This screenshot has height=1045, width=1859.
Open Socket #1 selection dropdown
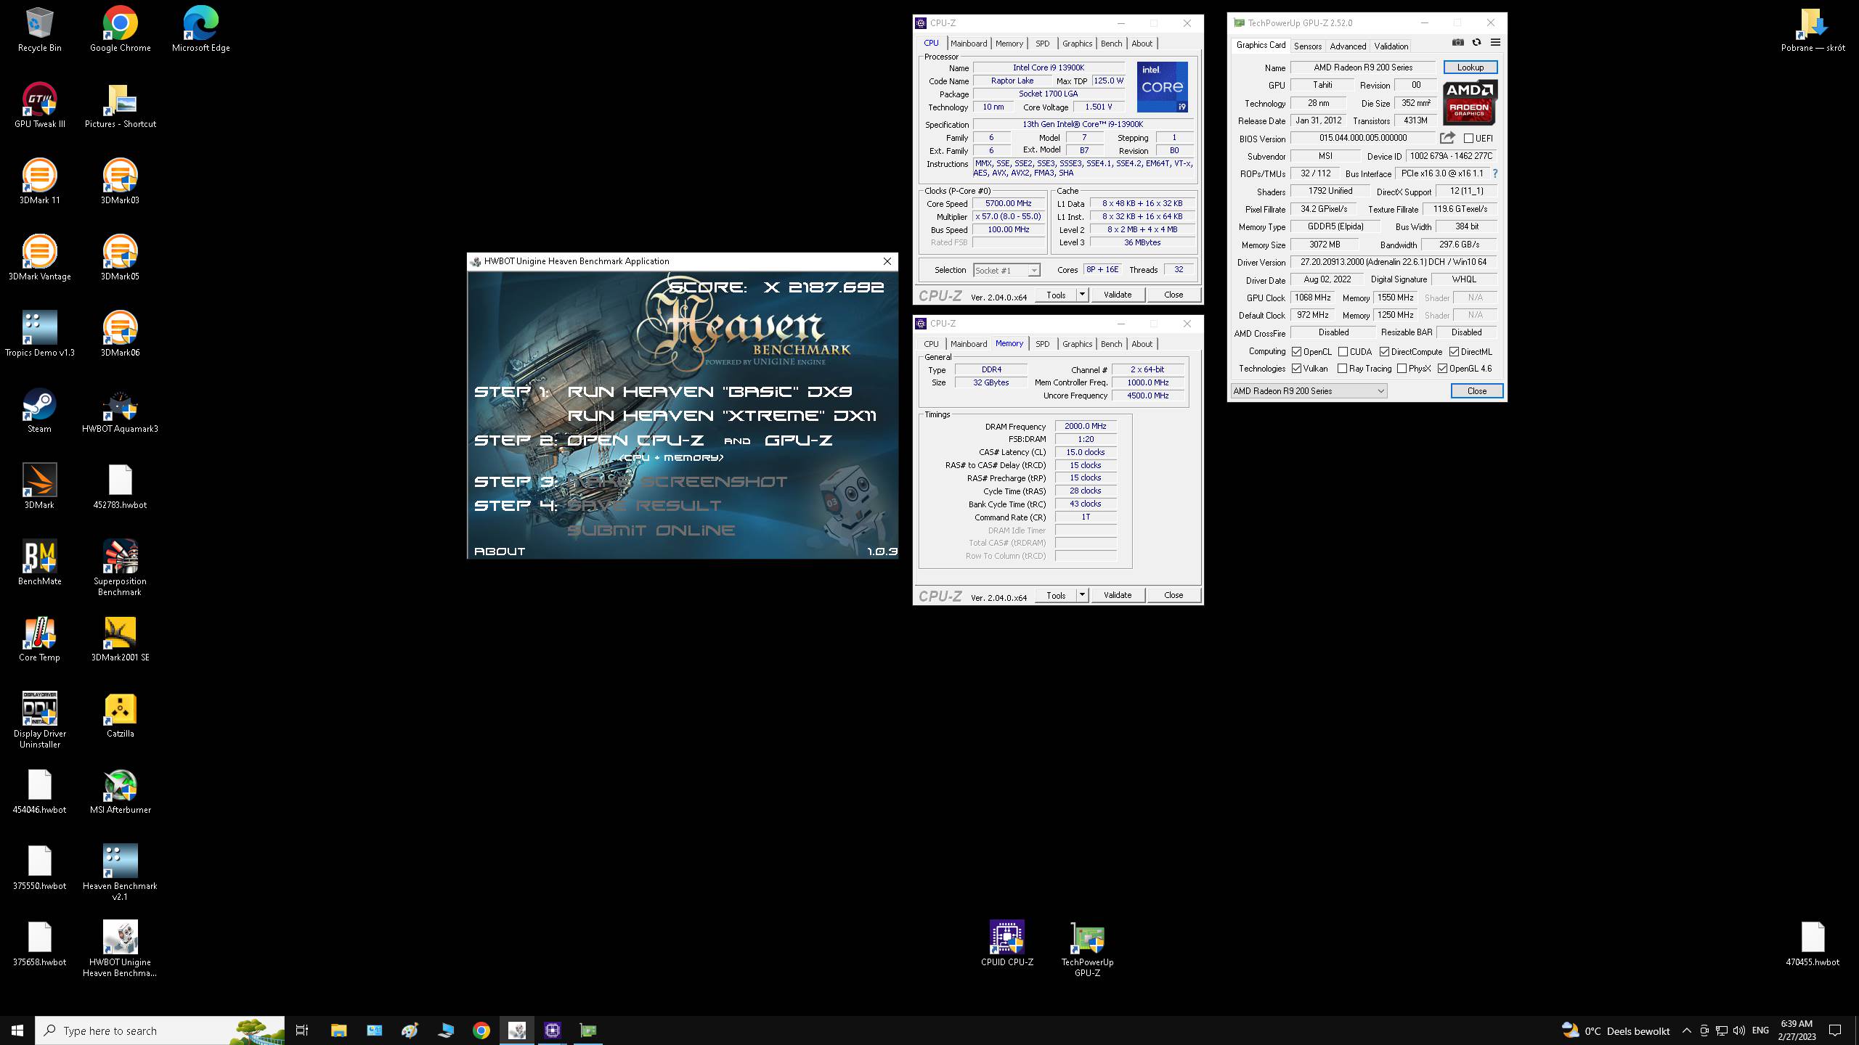tap(1006, 270)
